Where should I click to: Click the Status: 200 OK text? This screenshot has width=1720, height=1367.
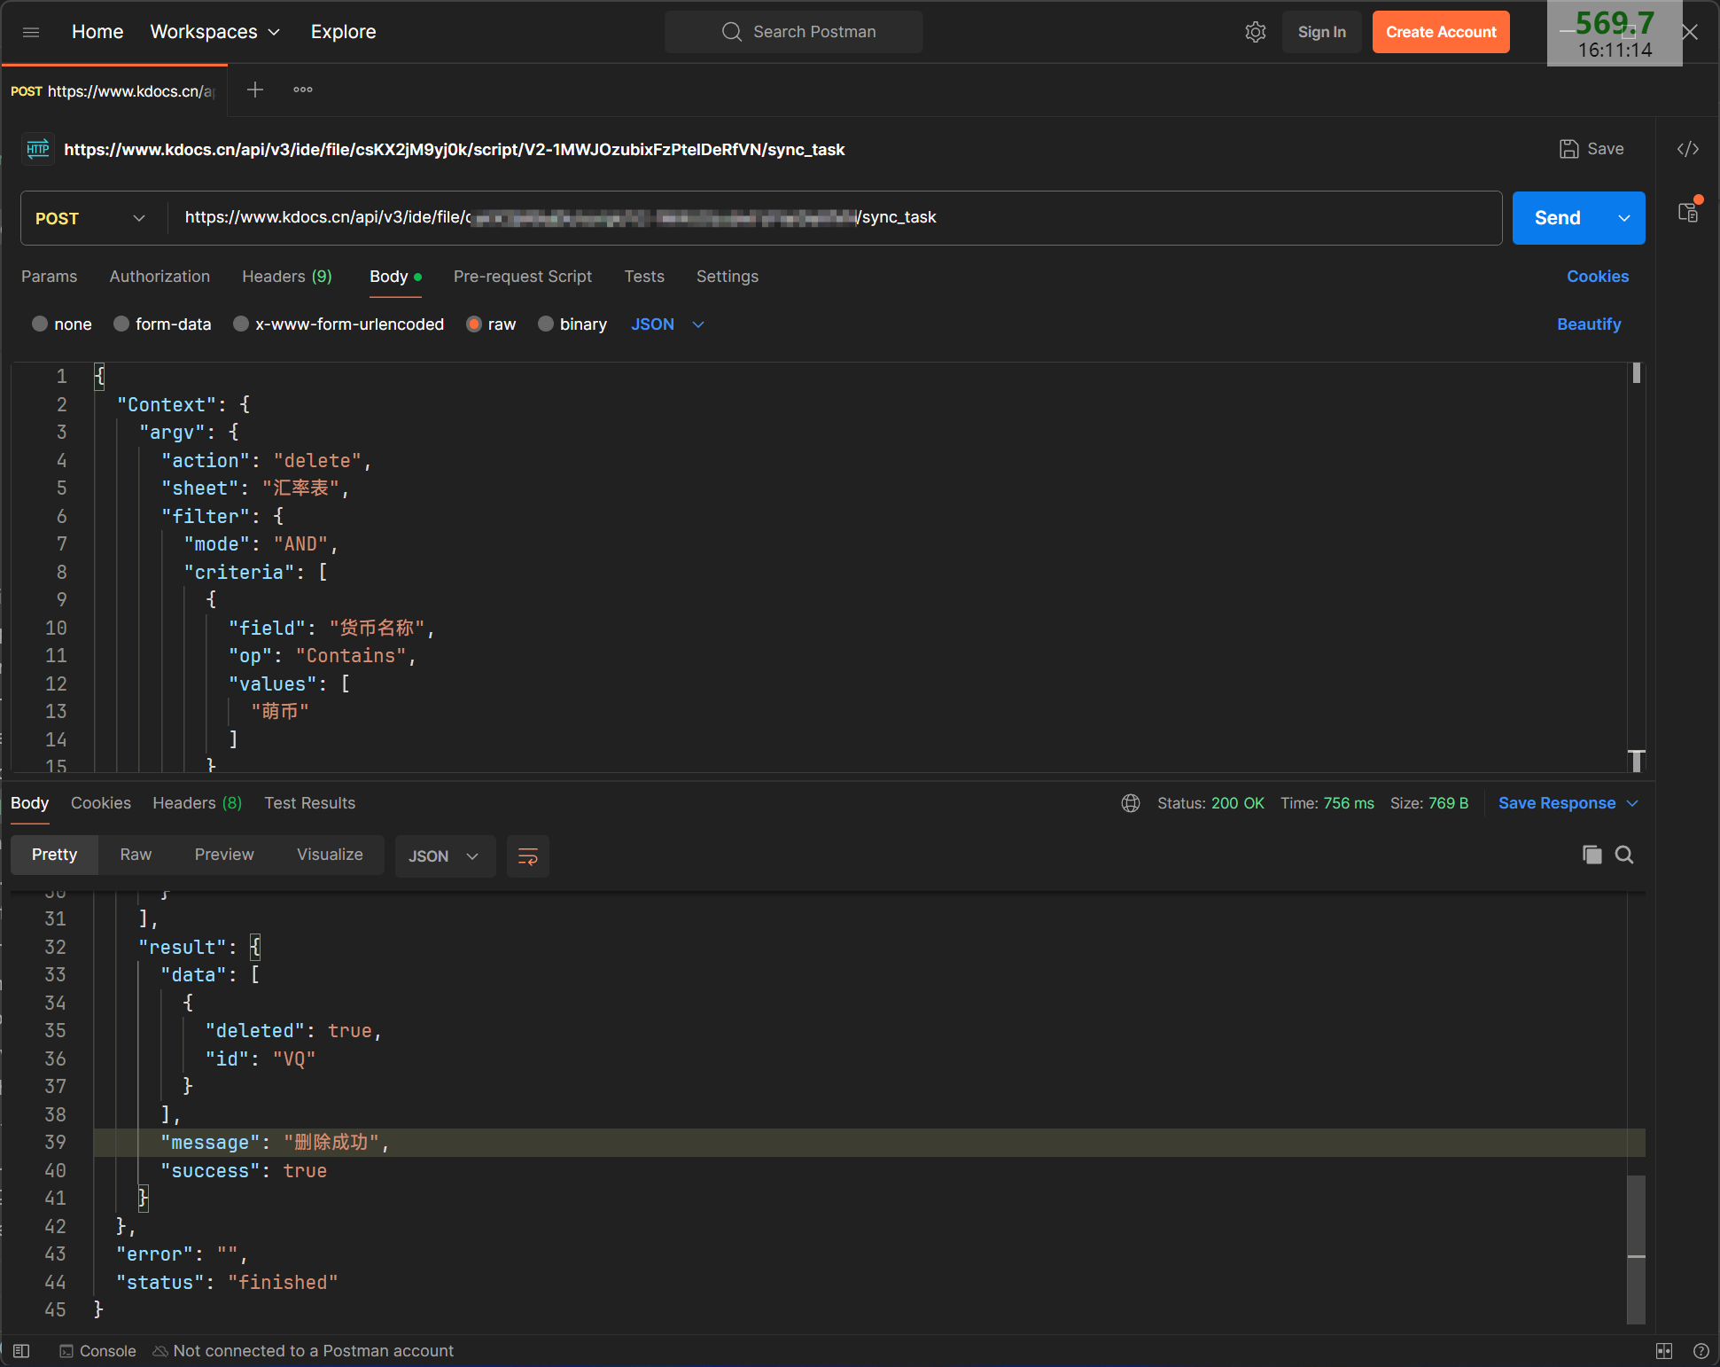click(x=1210, y=803)
